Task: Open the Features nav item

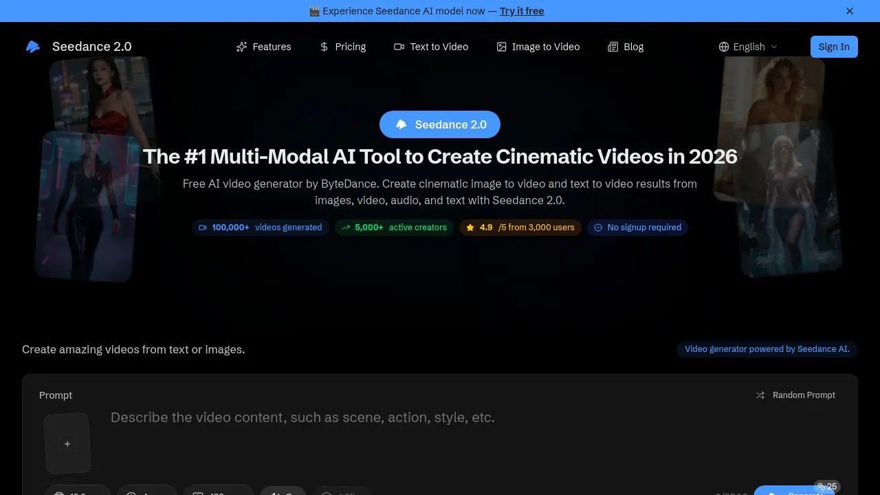Action: (x=263, y=47)
